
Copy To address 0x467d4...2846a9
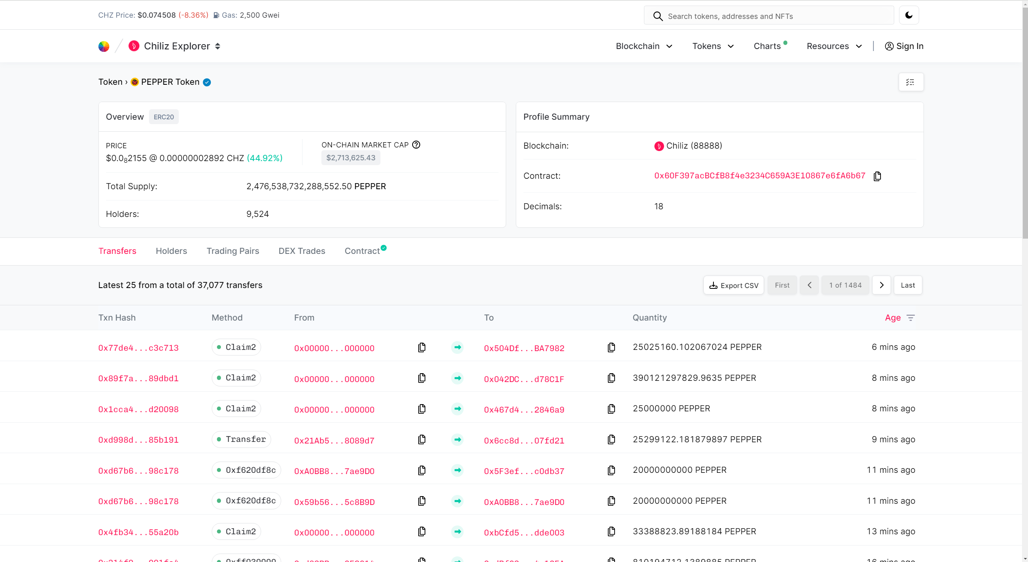pos(611,409)
